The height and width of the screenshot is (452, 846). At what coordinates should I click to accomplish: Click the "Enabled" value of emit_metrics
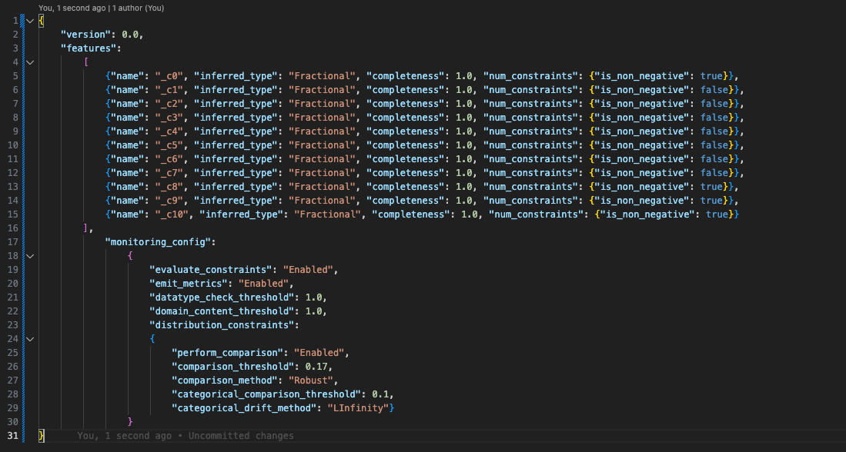click(x=264, y=284)
